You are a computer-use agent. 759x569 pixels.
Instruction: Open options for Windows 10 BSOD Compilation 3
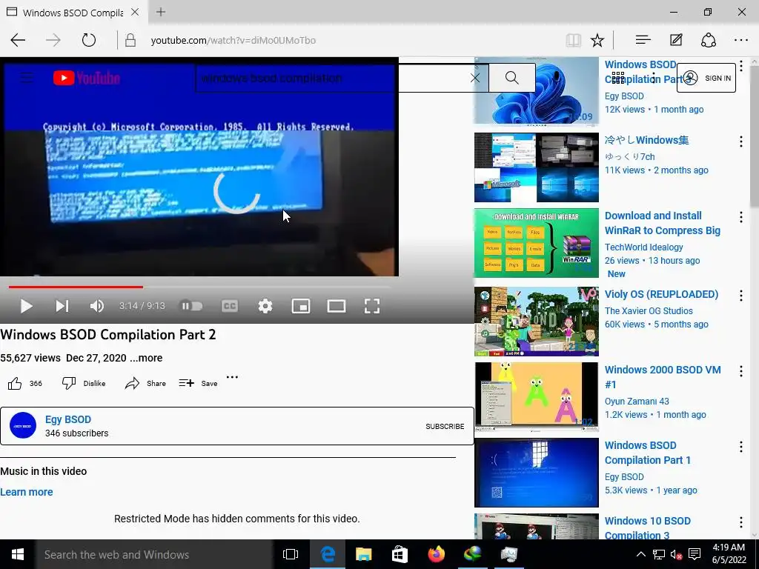click(741, 522)
